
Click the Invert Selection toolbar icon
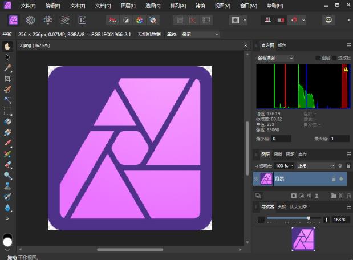click(206, 21)
